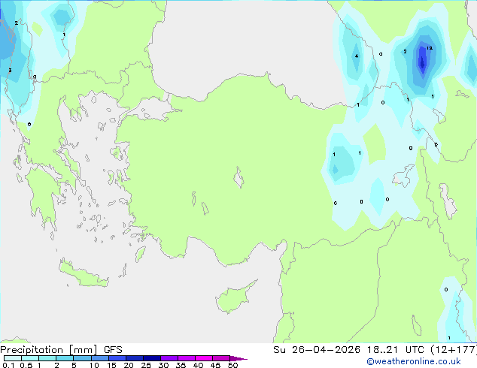Image resolution: width=477 pixels, height=368 pixels.
Task: Click the island of Crete on the map
Action: click(x=84, y=274)
